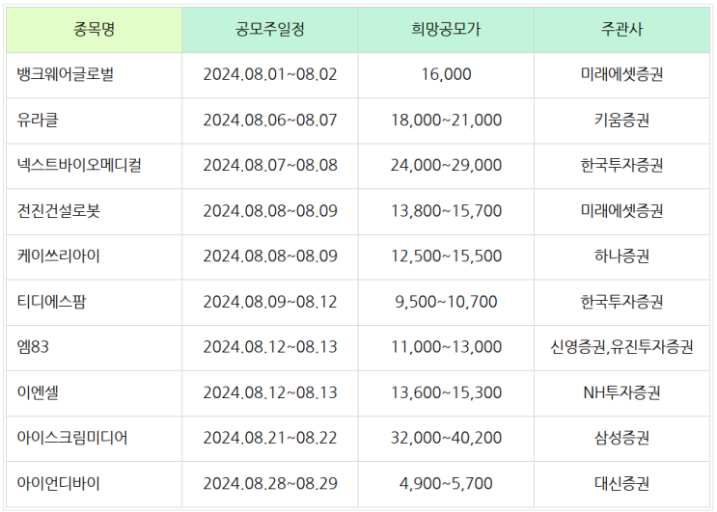Click the 18,000~21,000 price range cell

446,120
